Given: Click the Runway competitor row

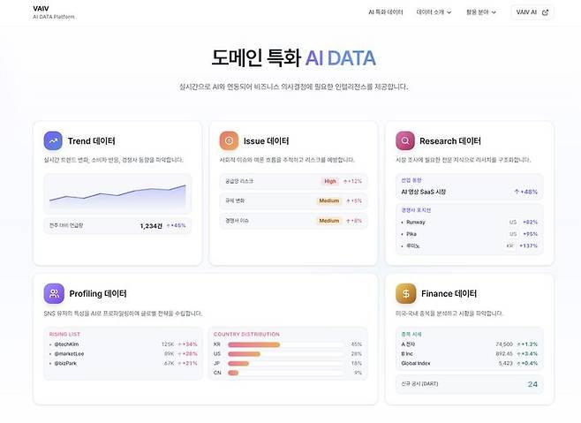Looking at the screenshot, I should [470, 222].
